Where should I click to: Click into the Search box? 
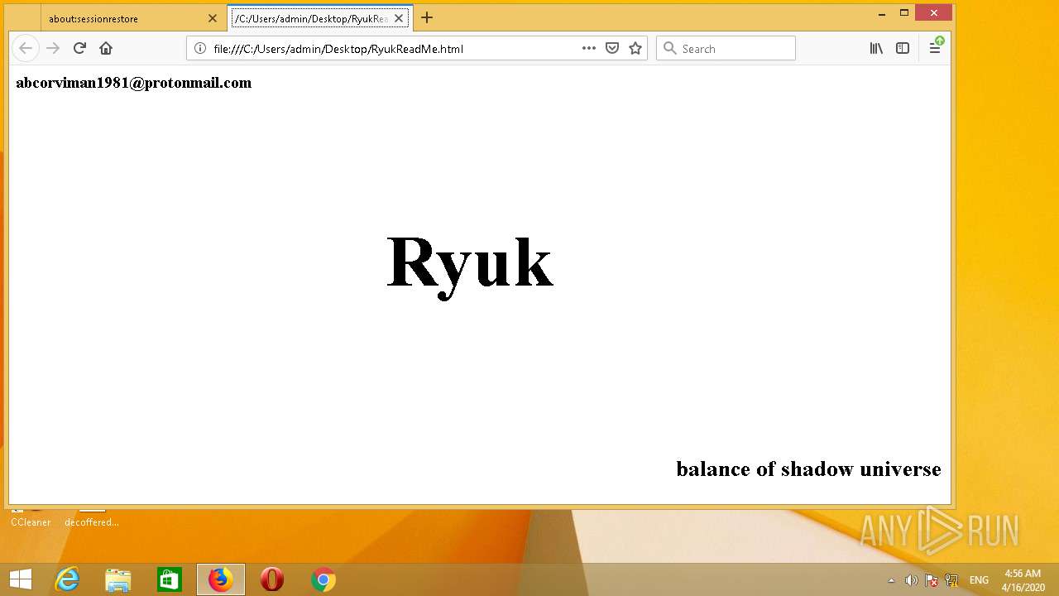click(x=726, y=48)
